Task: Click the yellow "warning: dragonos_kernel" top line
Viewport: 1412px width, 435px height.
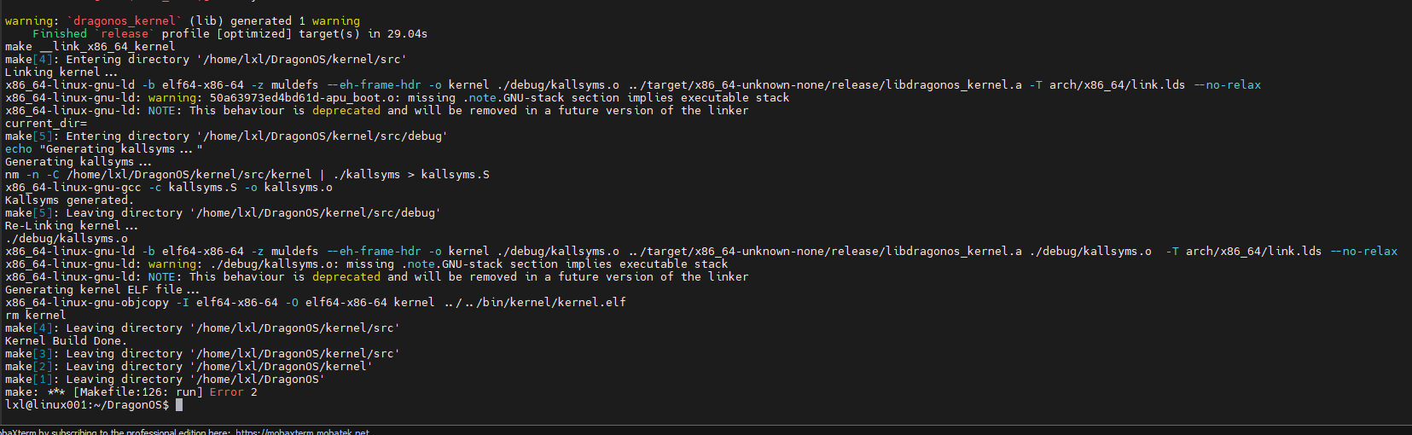Action: click(182, 21)
